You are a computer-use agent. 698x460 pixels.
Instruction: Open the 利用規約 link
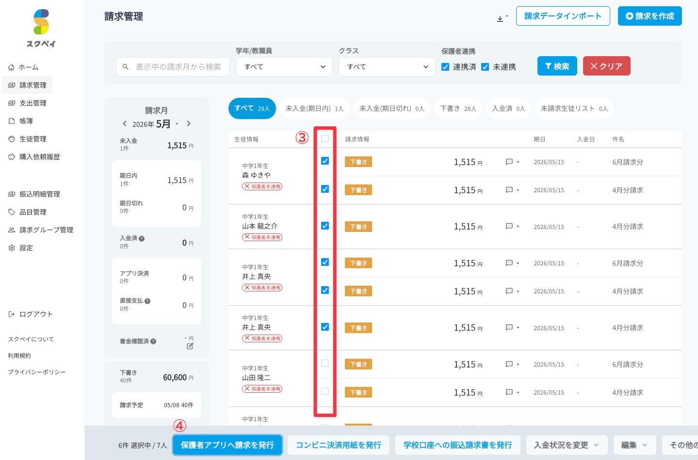[19, 356]
